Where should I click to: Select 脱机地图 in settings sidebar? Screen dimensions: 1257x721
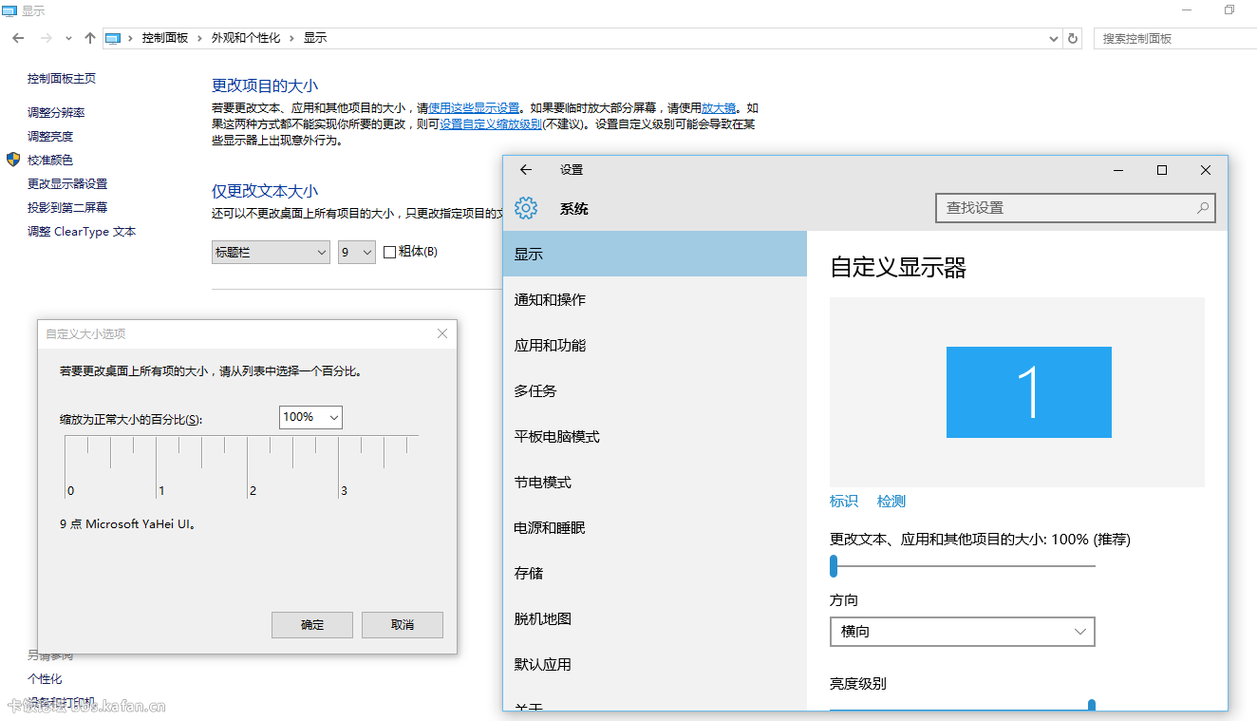[x=655, y=619]
